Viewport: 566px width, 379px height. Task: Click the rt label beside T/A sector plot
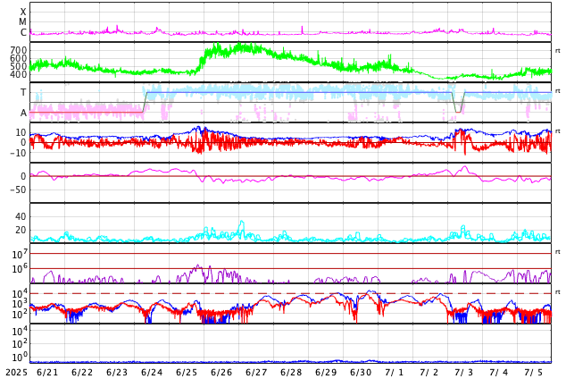557,90
